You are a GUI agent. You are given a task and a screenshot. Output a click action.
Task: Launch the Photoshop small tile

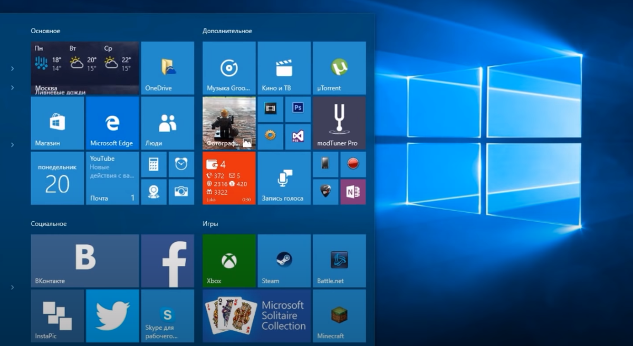pyautogui.click(x=298, y=109)
